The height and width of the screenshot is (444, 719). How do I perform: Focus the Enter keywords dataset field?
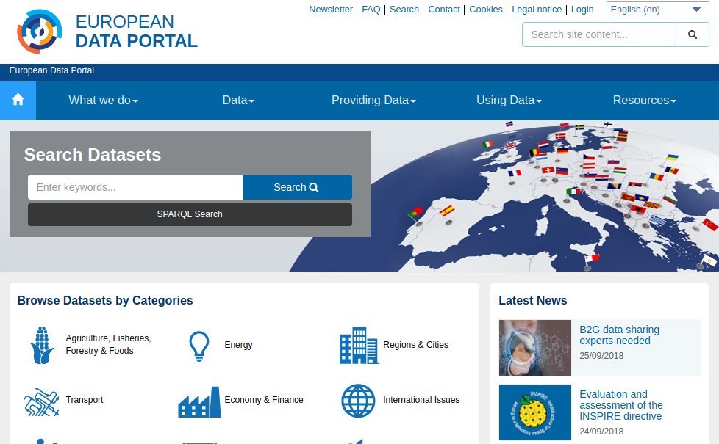135,187
